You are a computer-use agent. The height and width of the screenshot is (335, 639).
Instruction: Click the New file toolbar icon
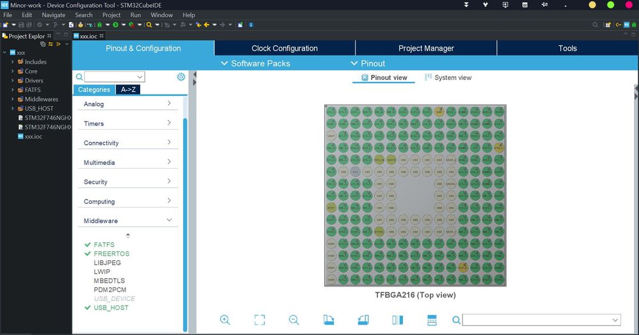pyautogui.click(x=5, y=25)
